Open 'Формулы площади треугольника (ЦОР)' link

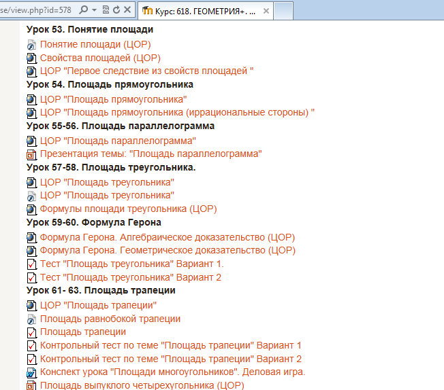pyautogui.click(x=128, y=209)
